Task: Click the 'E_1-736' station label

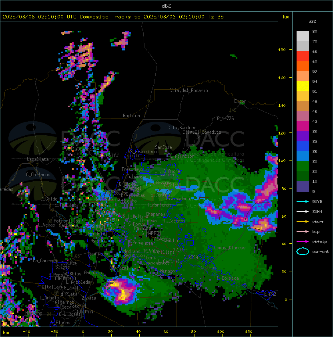Action: point(225,118)
